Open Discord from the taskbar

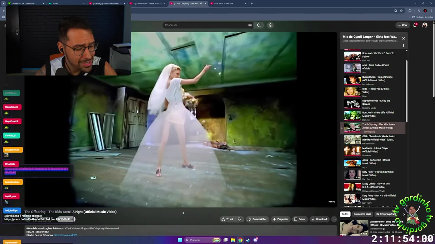[255, 240]
